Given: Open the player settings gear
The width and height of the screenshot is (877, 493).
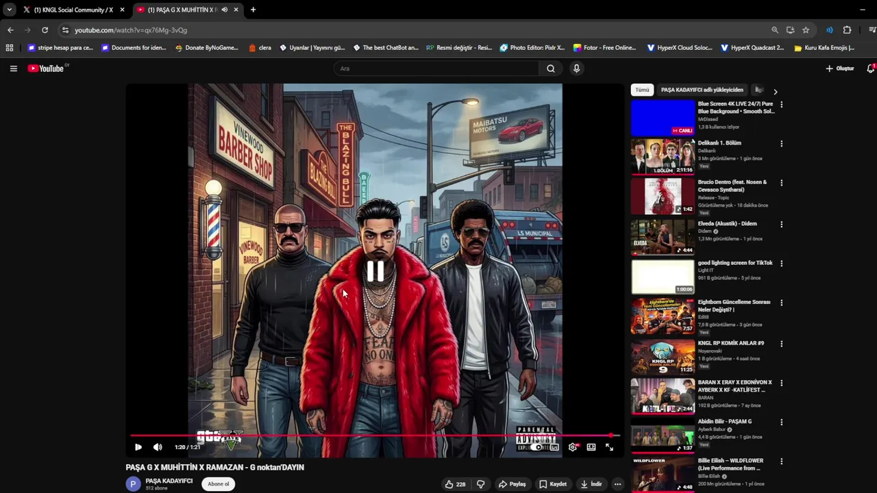Looking at the screenshot, I should tap(573, 447).
